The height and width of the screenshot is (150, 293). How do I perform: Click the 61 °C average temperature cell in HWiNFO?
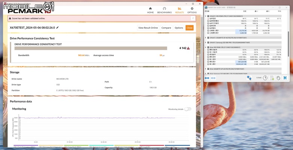tap(279, 19)
